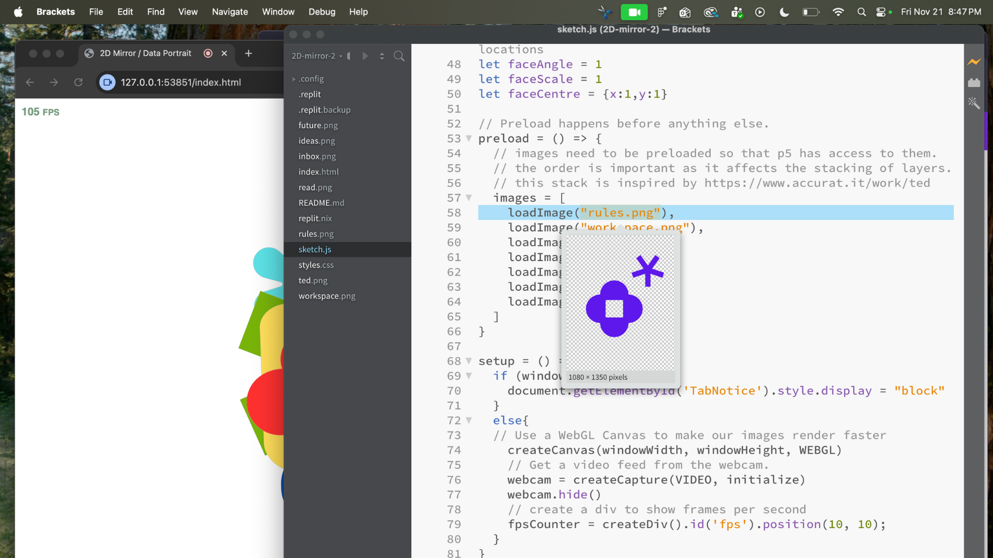Viewport: 993px width, 558px height.
Task: Open the 2D-mirror-2 project dropdown
Action: tap(317, 56)
